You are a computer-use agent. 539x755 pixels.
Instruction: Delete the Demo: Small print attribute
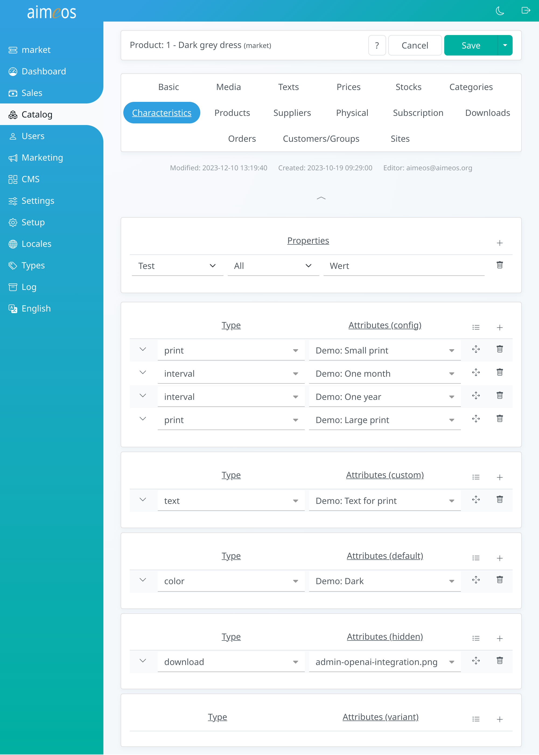tap(499, 349)
